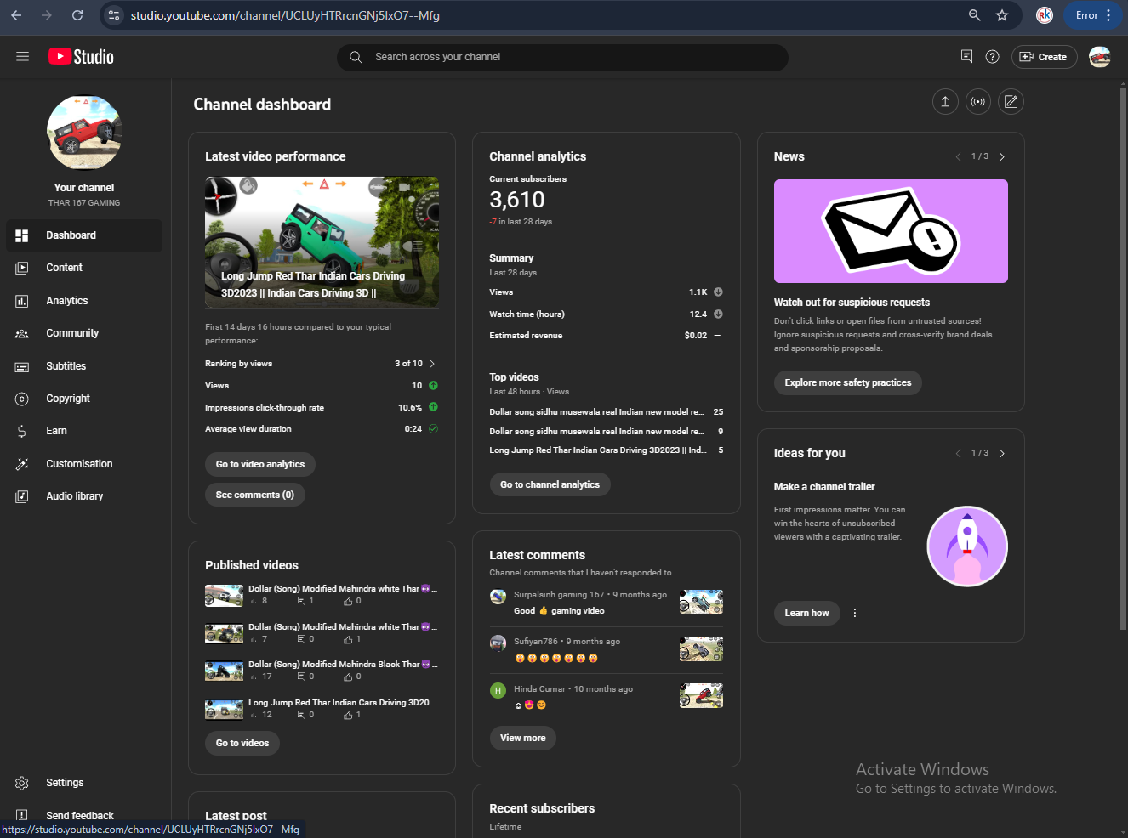
Task: Open the Help question mark icon
Action: (992, 57)
